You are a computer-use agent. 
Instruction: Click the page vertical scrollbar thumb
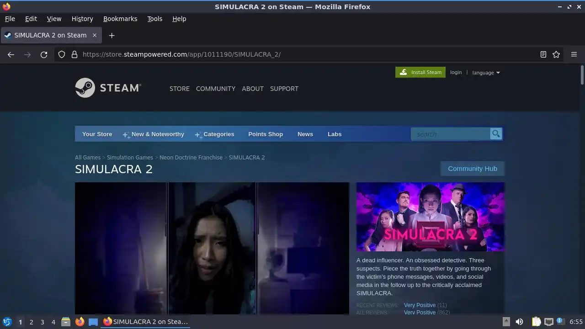point(582,75)
